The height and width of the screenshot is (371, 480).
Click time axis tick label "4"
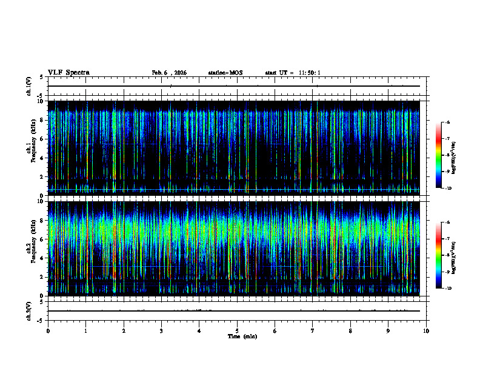199,331
